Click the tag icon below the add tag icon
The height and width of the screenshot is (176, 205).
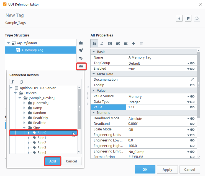click(81, 58)
